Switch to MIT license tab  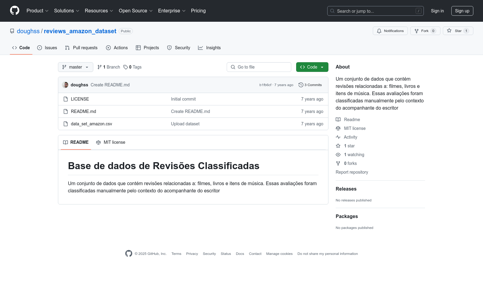coord(110,142)
